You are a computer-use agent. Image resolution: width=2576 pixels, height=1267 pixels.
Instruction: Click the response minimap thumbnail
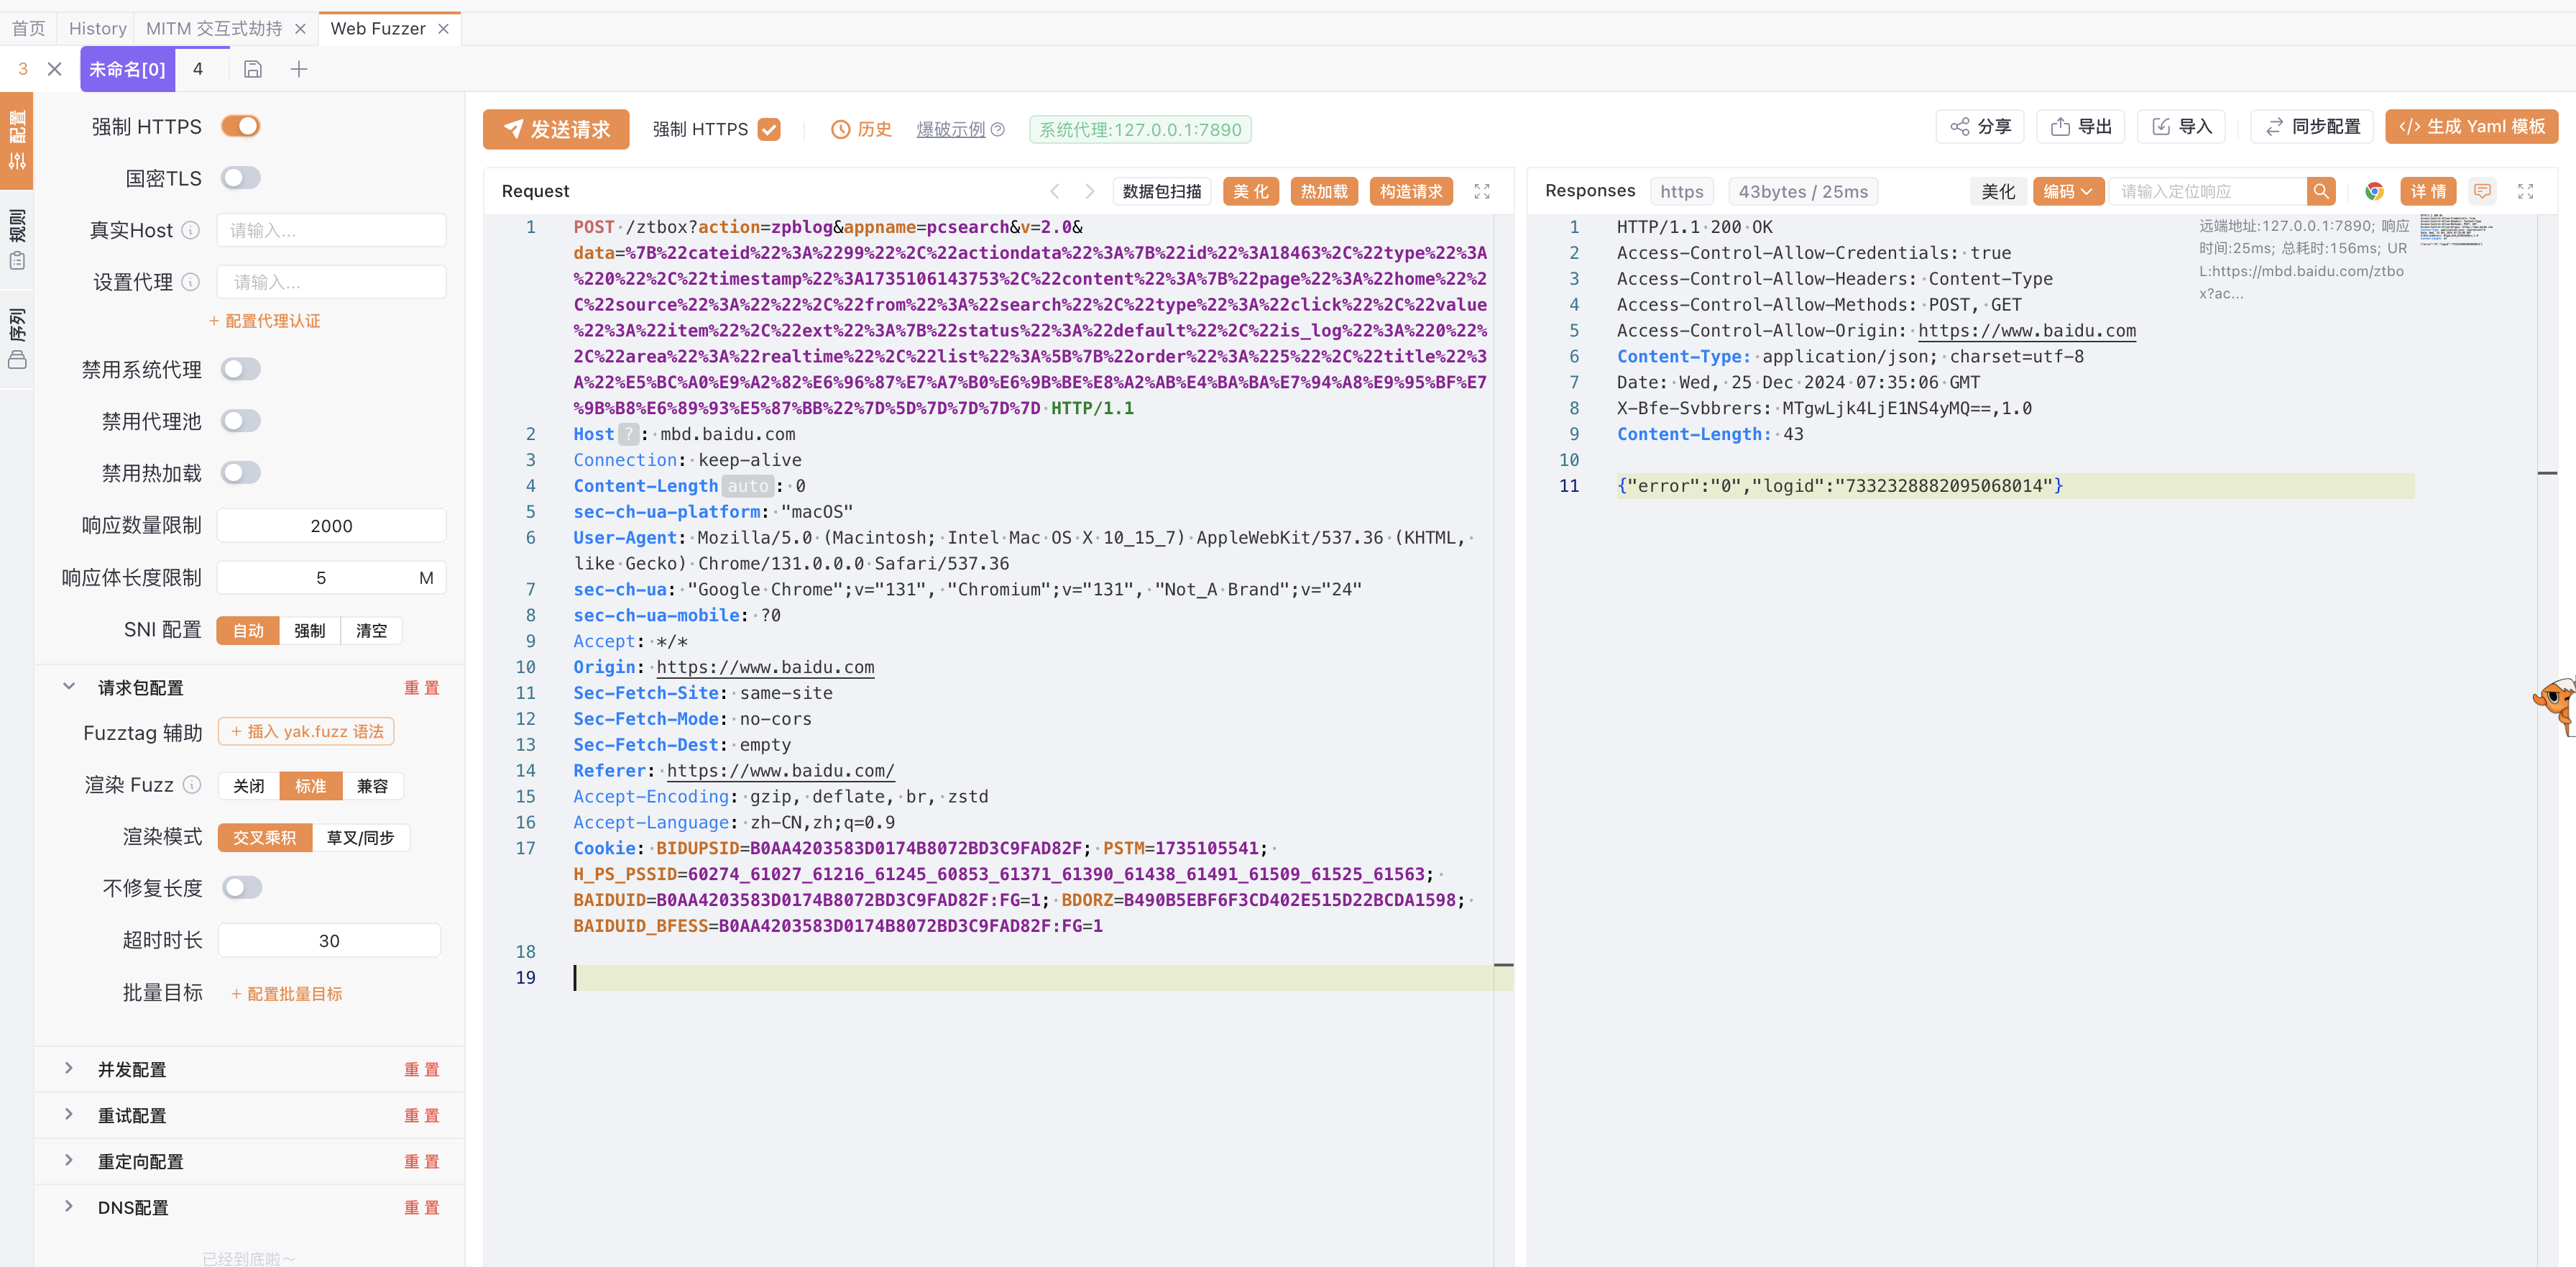pos(2456,230)
